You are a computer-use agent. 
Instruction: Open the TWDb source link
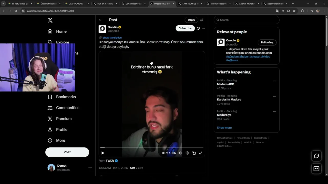[112, 161]
